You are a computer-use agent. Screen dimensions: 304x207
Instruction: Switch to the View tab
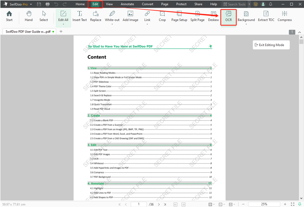[109, 4]
